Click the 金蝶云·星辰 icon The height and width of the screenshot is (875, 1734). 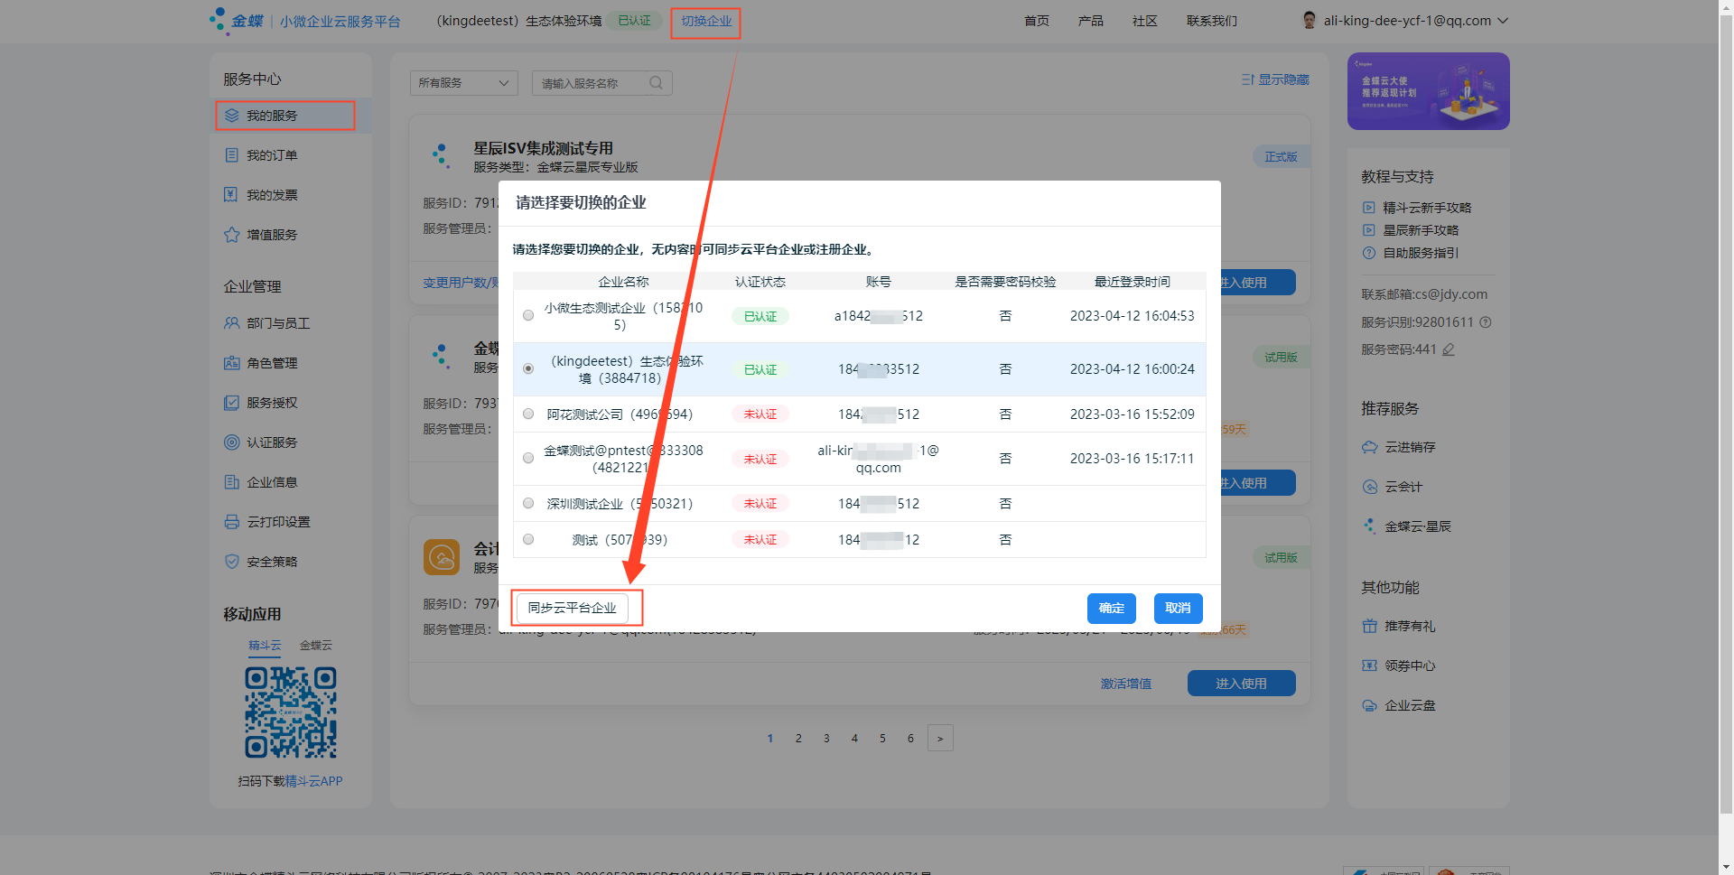(1370, 526)
